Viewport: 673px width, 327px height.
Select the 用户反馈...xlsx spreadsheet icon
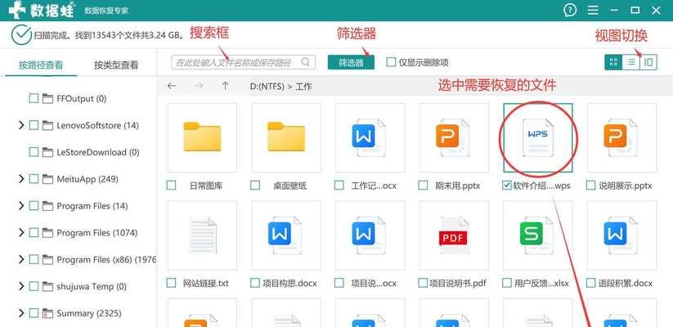tap(538, 235)
